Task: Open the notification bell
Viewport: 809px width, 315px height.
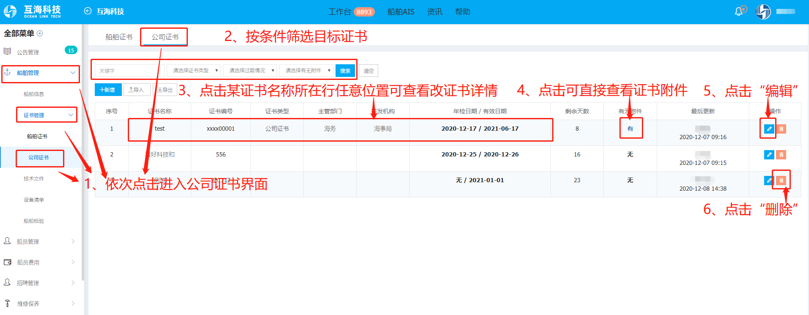Action: (739, 11)
